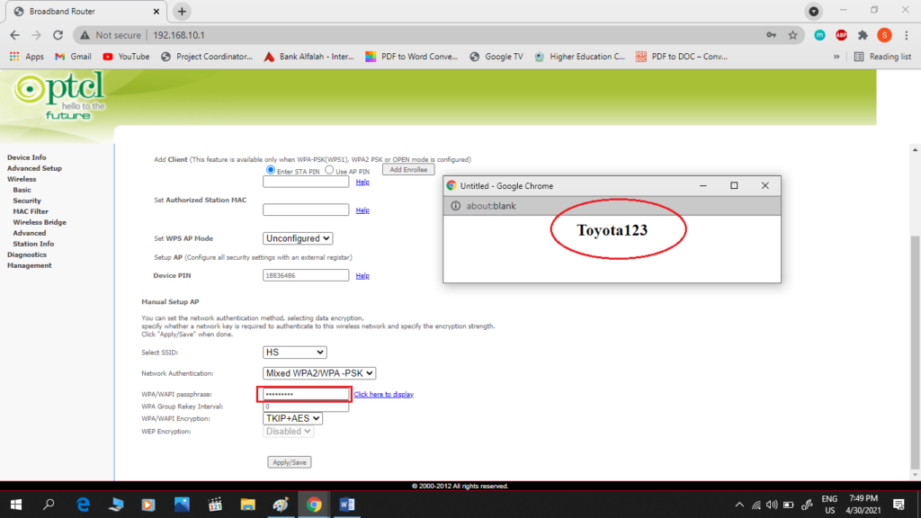
Task: Open the Bank Alfalah bookmark
Action: coord(309,57)
